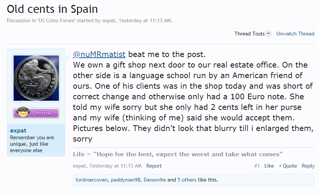The image size is (319, 194).
Task: Click the Musical badge smiley icon
Action: coord(23,112)
